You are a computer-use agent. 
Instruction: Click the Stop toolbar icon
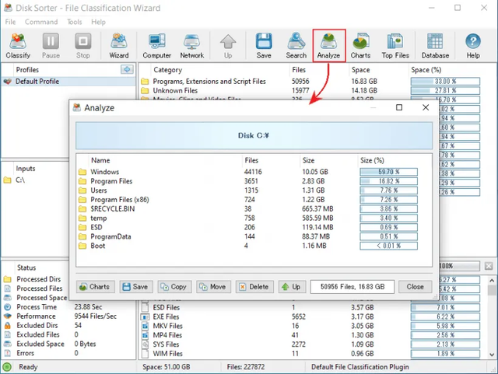pos(83,46)
